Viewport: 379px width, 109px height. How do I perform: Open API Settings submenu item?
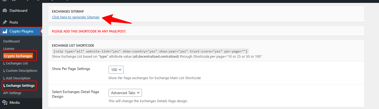(x=12, y=93)
